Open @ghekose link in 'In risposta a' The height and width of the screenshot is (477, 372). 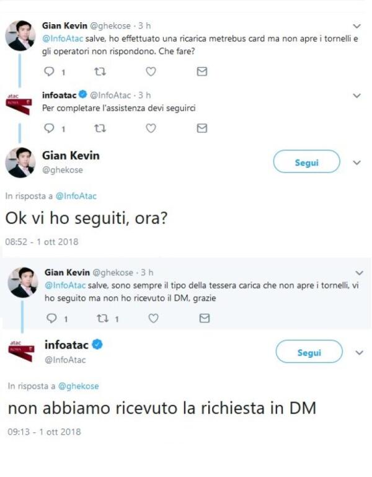78,386
